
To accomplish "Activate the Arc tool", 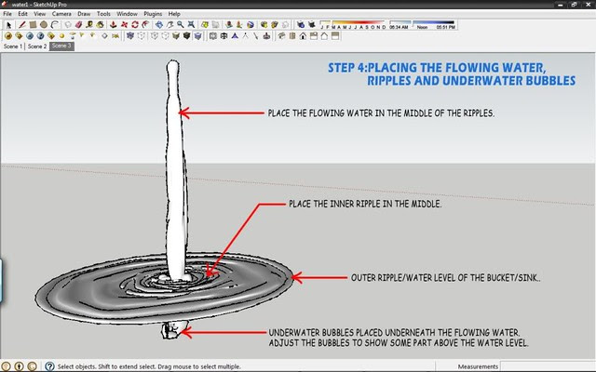I will pyautogui.click(x=55, y=25).
